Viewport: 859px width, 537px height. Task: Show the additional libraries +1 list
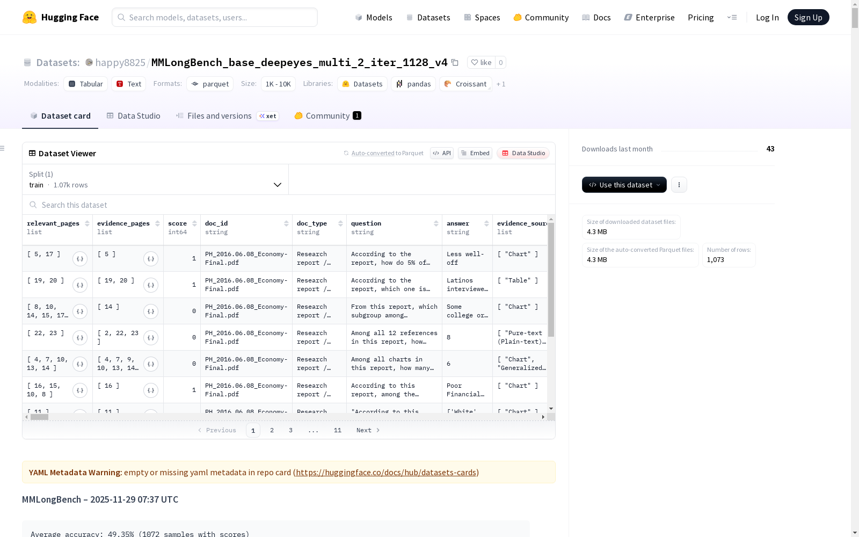coord(501,84)
